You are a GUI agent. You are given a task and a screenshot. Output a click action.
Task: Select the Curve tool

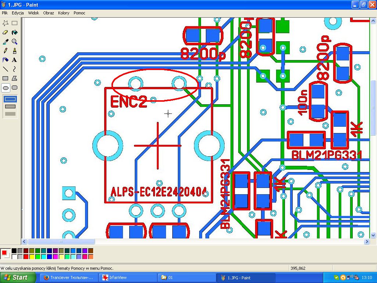pyautogui.click(x=14, y=69)
